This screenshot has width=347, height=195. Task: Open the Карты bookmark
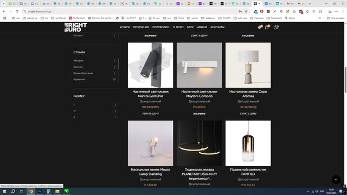(290, 18)
